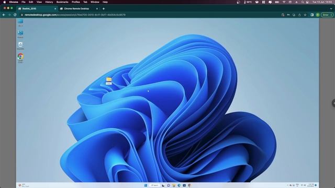Viewport: 335px width, 188px height.
Task: Toggle the Chrome side panel
Action: [x=312, y=15]
